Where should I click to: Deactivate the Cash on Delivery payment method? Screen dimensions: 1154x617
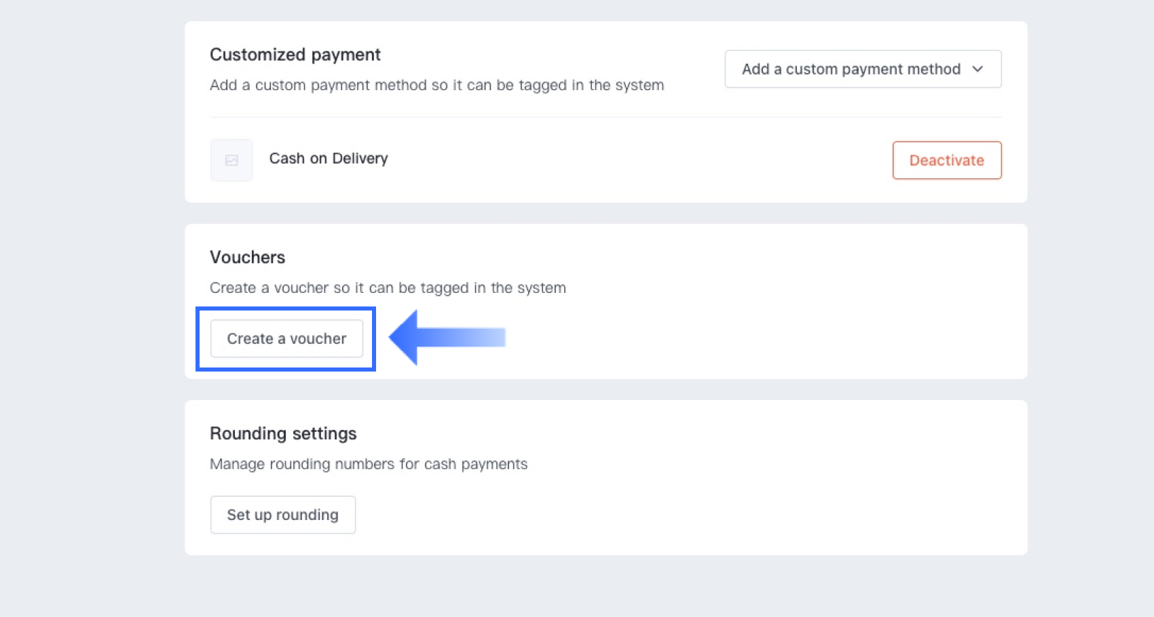(x=946, y=160)
